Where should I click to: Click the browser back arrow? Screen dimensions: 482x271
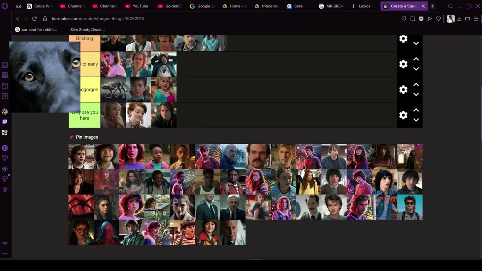tap(18, 18)
